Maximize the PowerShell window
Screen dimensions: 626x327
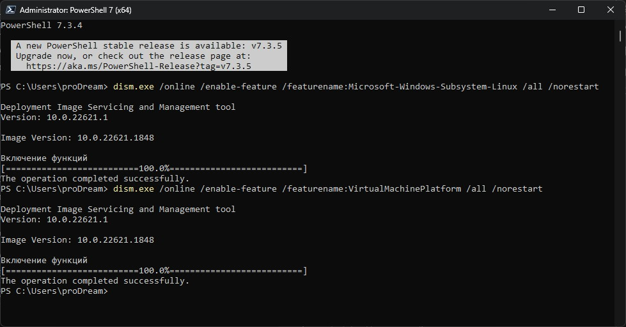[581, 10]
